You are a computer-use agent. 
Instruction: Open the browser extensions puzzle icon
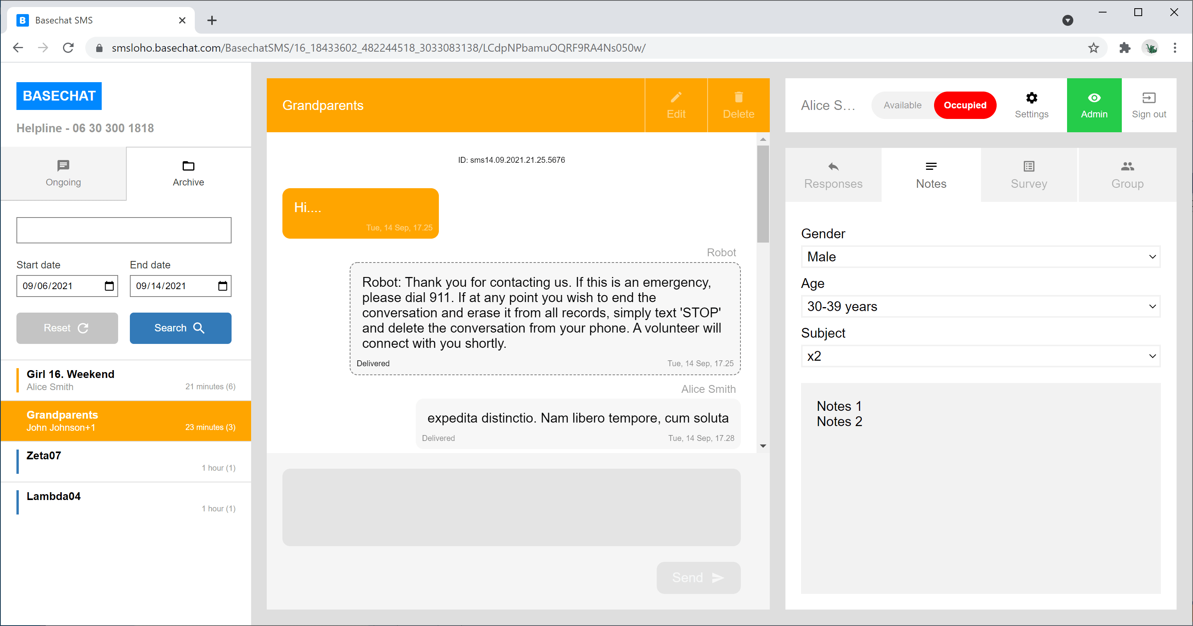pyautogui.click(x=1125, y=48)
